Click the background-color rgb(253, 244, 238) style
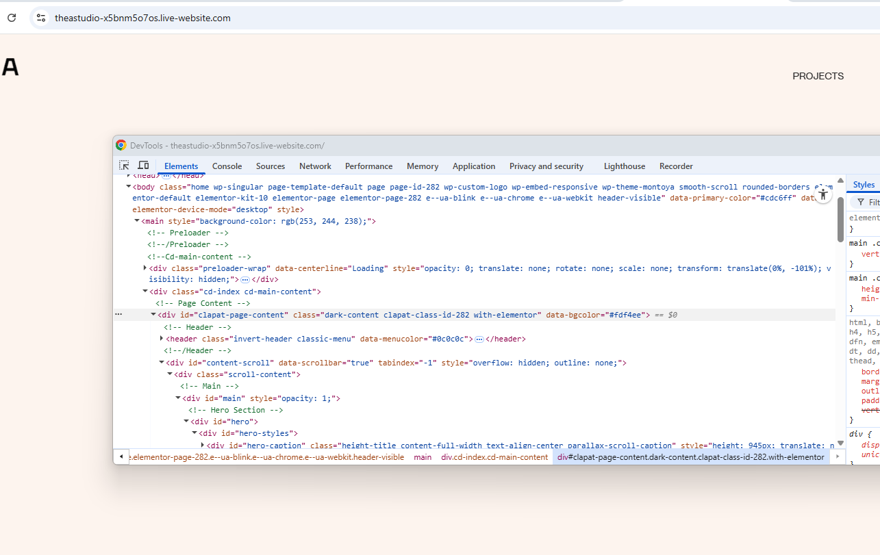This screenshot has width=880, height=555. tap(283, 222)
